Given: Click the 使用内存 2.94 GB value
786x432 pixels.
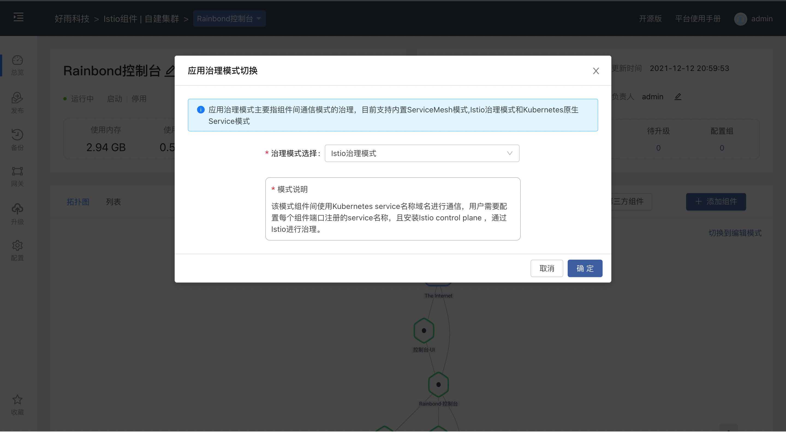Looking at the screenshot, I should tap(106, 147).
